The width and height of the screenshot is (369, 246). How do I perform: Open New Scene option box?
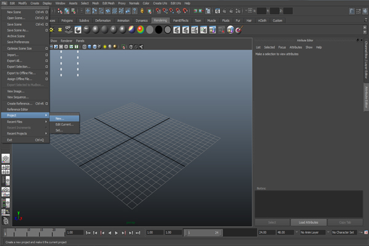(47, 12)
